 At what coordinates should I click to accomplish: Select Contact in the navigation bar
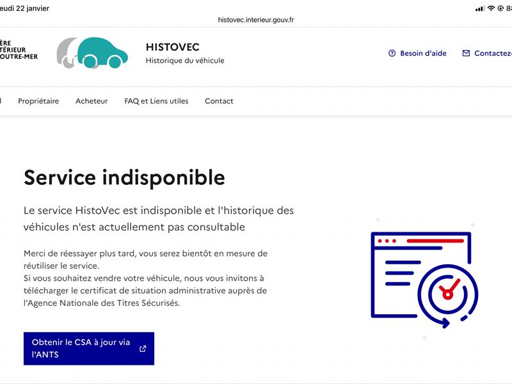click(219, 101)
